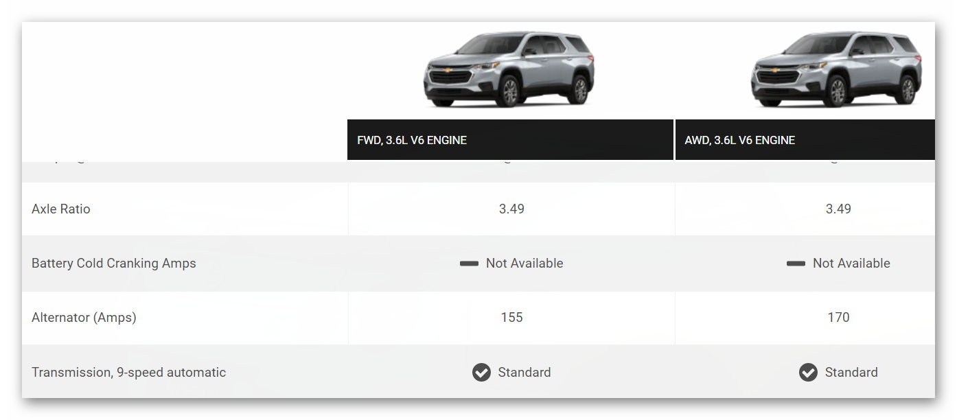Select the FWD Chevrolet Traverse vehicle image

click(x=509, y=69)
